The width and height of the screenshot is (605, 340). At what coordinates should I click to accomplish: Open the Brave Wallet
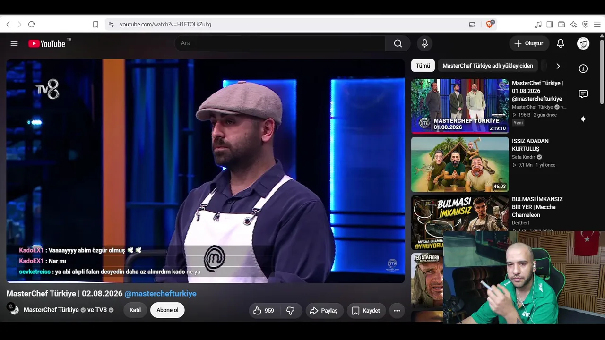pos(562,24)
